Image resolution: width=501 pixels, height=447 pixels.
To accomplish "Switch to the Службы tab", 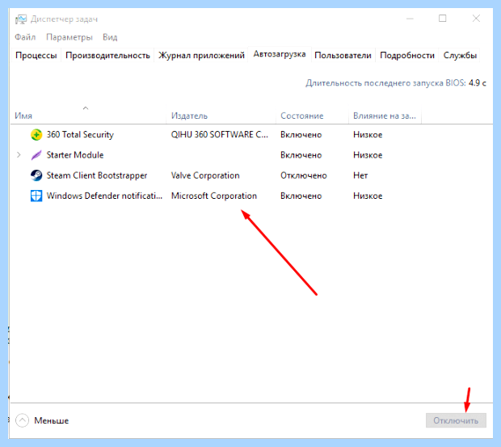I will [460, 55].
